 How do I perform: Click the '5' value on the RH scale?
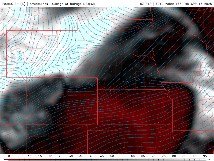[x=19, y=156]
